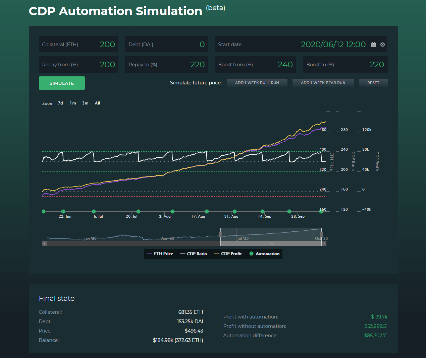Image resolution: width=426 pixels, height=358 pixels.
Task: Click the Collateral (ETH) input field
Action: [x=78, y=44]
